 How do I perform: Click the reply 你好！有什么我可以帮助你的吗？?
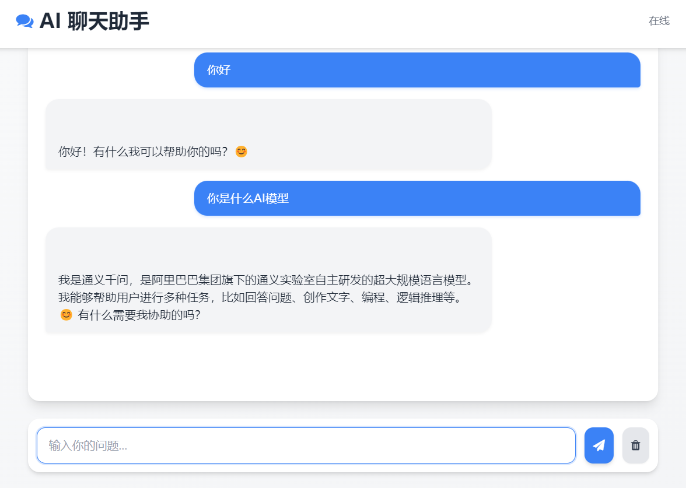click(x=268, y=134)
